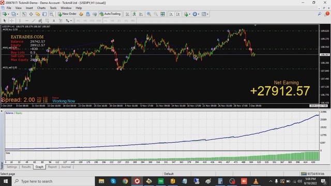Select the crosshair tool
The image size is (331, 186).
pos(11,21)
